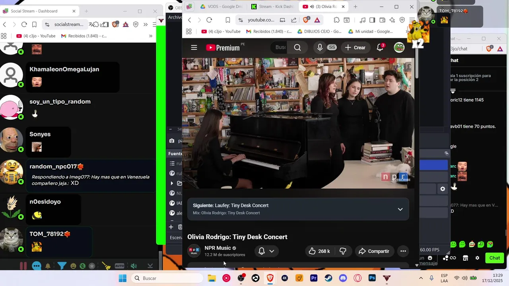Viewport: 509px width, 286px height.
Task: Click the youtube.co... address bar
Action: coord(261,20)
